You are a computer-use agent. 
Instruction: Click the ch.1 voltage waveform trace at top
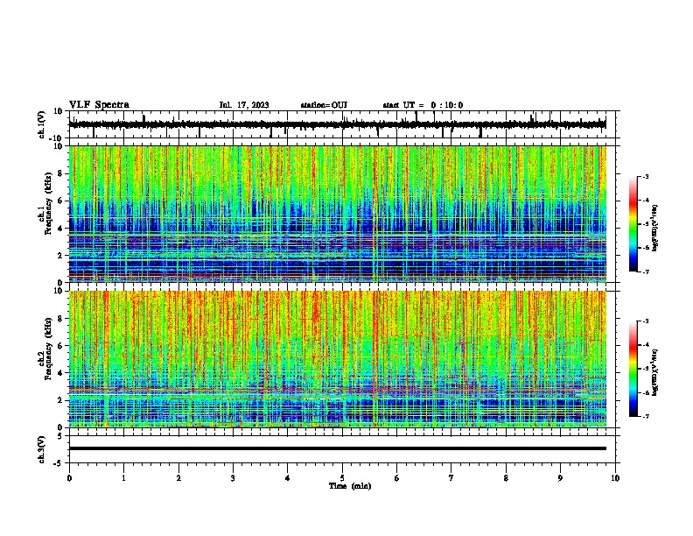tap(338, 124)
